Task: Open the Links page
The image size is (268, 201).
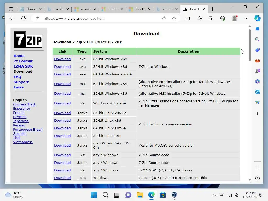Action: coord(19,87)
